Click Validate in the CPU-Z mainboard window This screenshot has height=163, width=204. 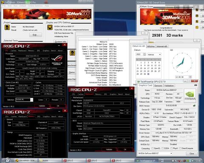(x=109, y=149)
